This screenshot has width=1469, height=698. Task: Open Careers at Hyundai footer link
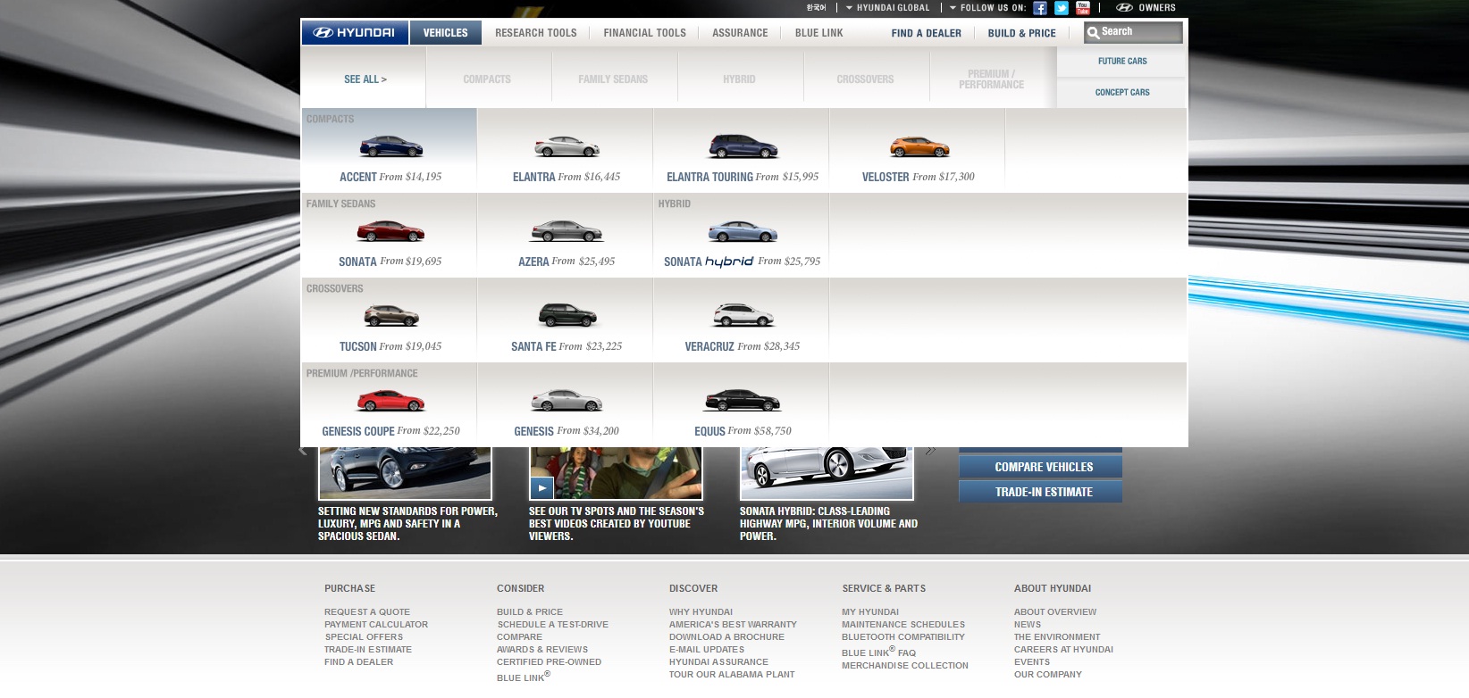click(1063, 650)
